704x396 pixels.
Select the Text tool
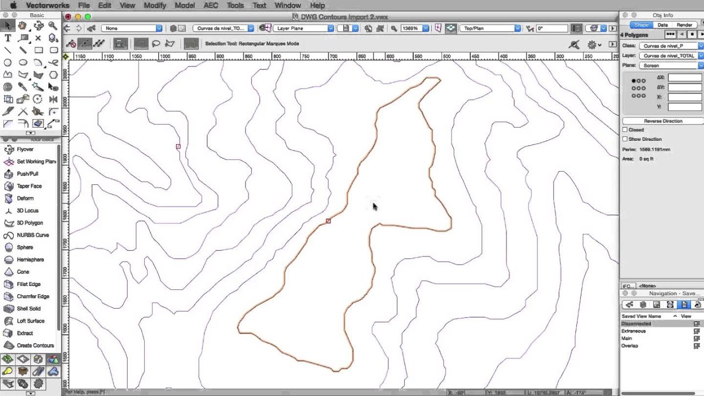(8, 38)
